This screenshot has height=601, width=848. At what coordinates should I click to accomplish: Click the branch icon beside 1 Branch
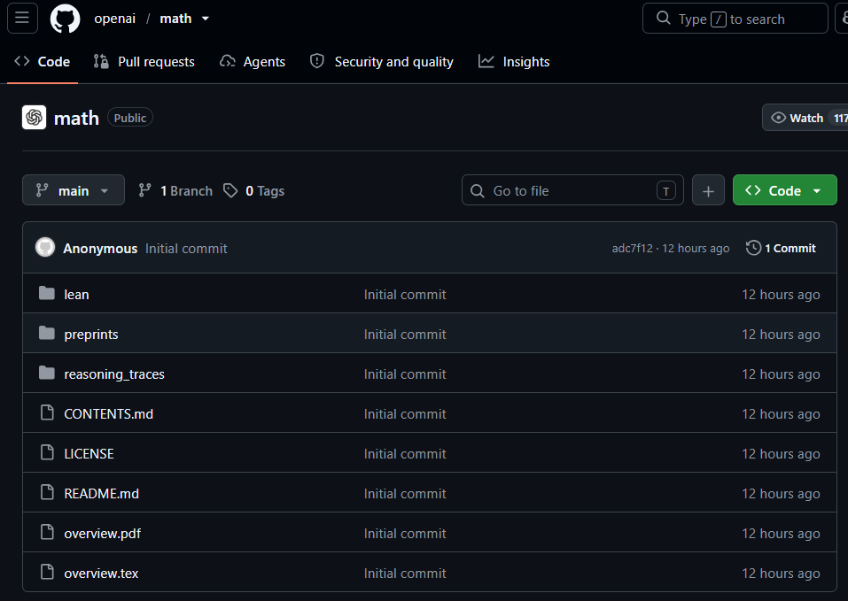[145, 190]
